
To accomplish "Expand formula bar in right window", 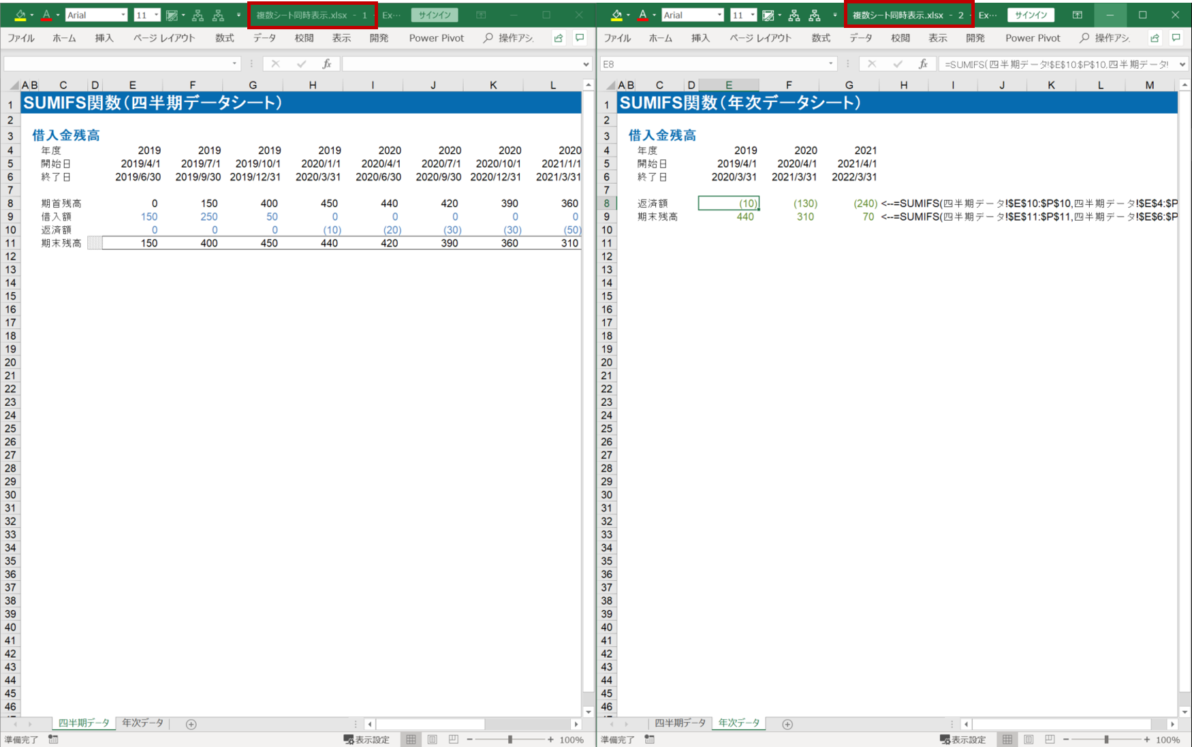I will 1182,64.
